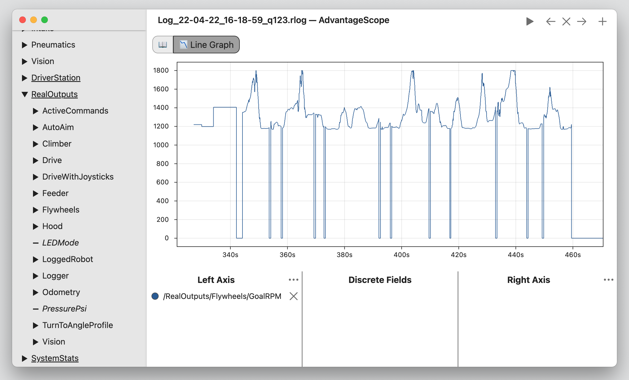Select the window title text
629x380 pixels.
coord(274,20)
